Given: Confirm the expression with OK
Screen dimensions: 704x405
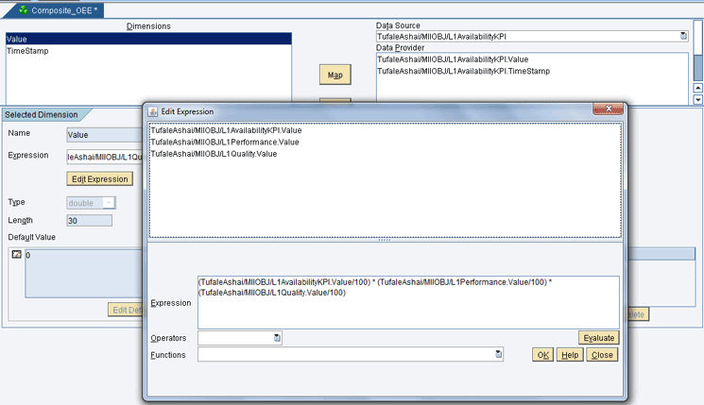Looking at the screenshot, I should pos(542,355).
